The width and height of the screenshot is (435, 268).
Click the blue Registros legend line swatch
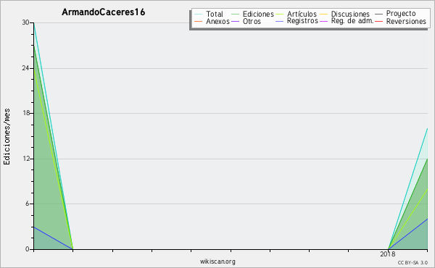[x=279, y=21]
